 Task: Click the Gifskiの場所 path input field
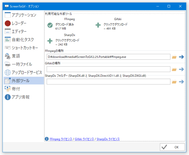pos(108,69)
